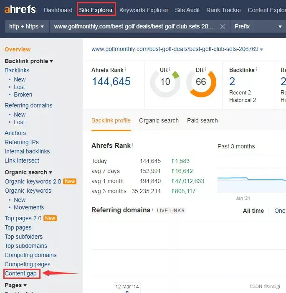
Task: Click the Ahrefs logo
Action: pyautogui.click(x=20, y=9)
